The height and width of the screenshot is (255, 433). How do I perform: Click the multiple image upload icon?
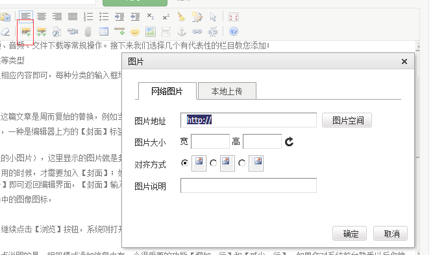point(42,32)
